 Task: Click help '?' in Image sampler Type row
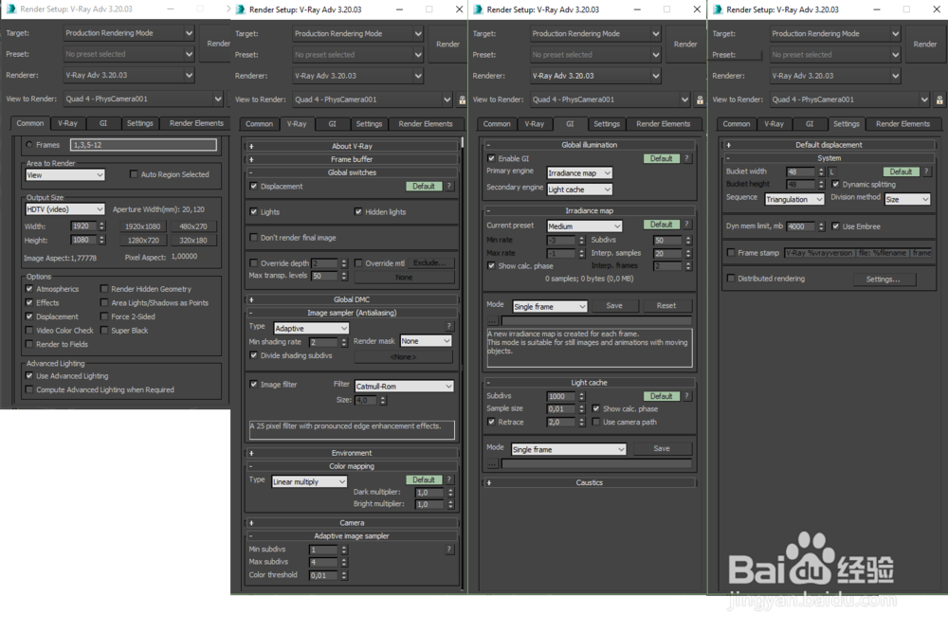click(x=448, y=326)
